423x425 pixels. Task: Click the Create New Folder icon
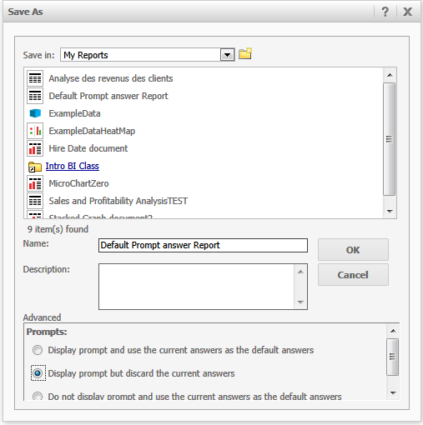(245, 53)
